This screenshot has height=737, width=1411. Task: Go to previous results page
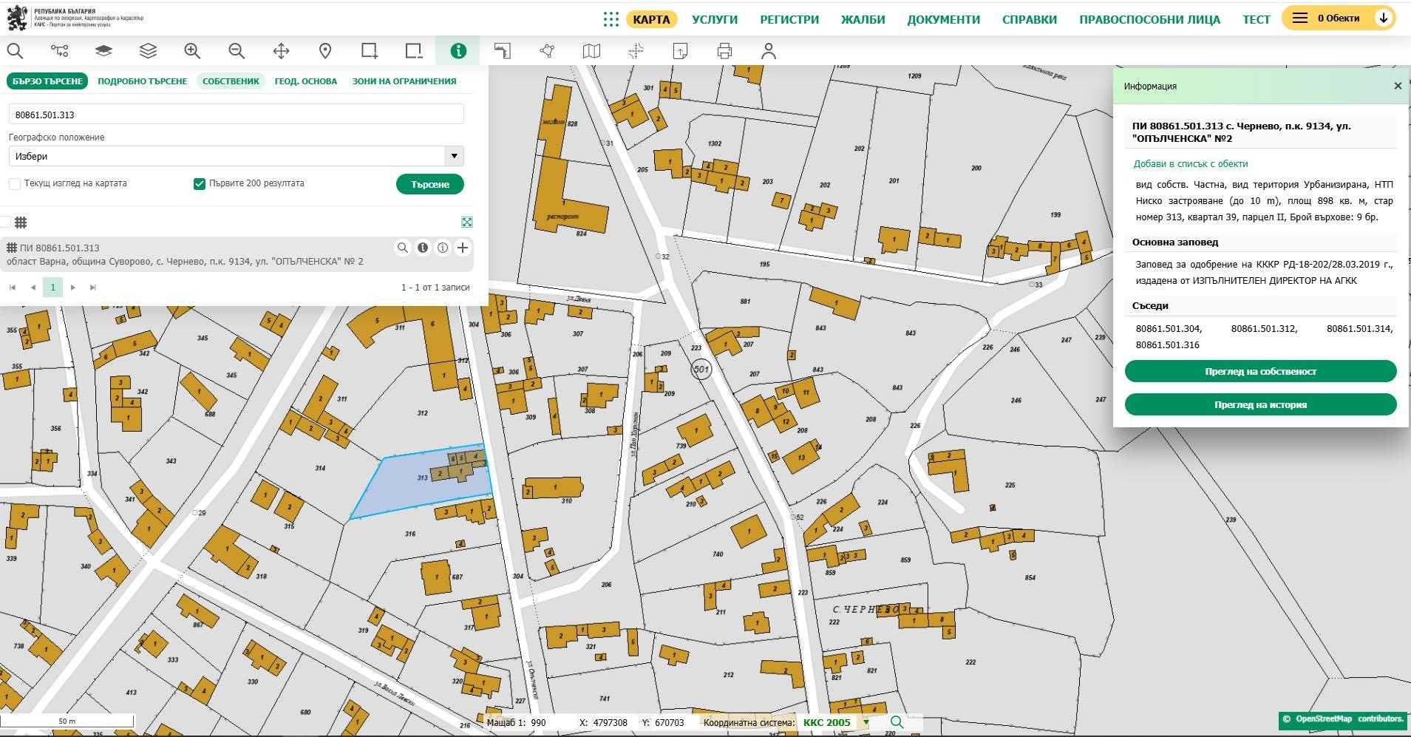click(x=33, y=287)
